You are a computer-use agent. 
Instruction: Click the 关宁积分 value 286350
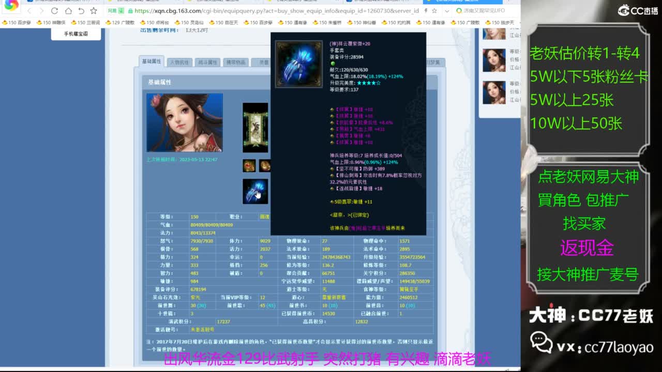point(408,273)
